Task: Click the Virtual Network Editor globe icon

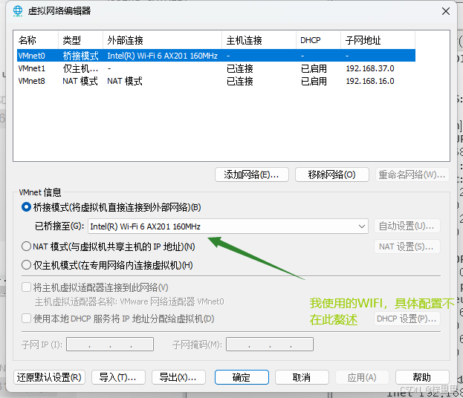Action: 18,11
